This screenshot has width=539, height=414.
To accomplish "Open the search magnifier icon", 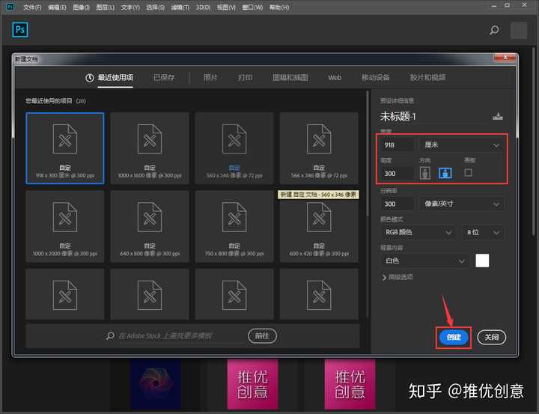I will point(494,30).
